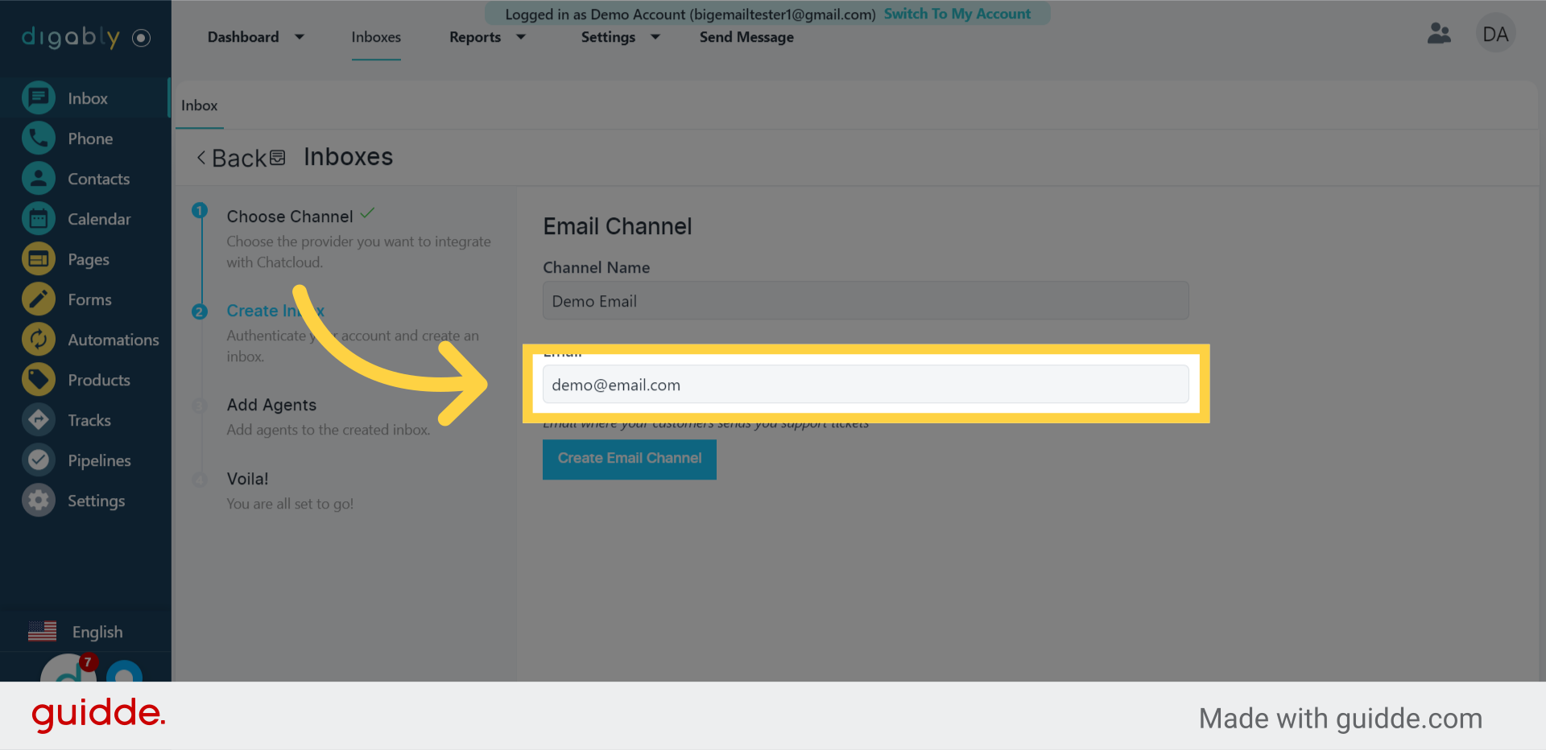The height and width of the screenshot is (750, 1546).
Task: Click inside the demo@email.com email field
Action: click(865, 385)
